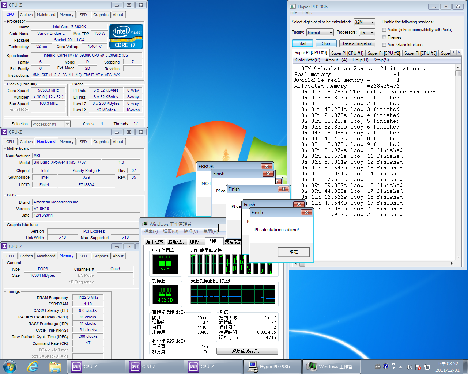Viewport: 468px width, 374px height.
Task: Toggle the Themes checkbox in Hyper PI
Action: pyautogui.click(x=384, y=37)
